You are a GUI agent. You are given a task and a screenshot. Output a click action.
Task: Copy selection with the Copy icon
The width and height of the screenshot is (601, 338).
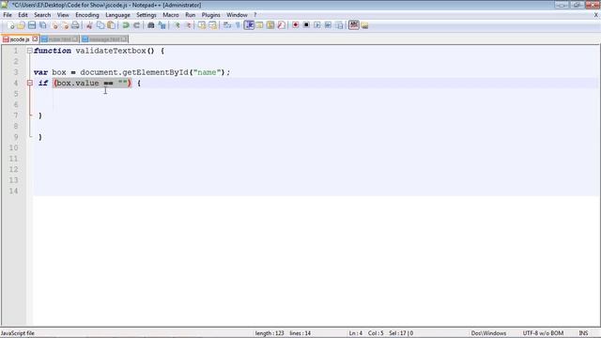click(100, 25)
